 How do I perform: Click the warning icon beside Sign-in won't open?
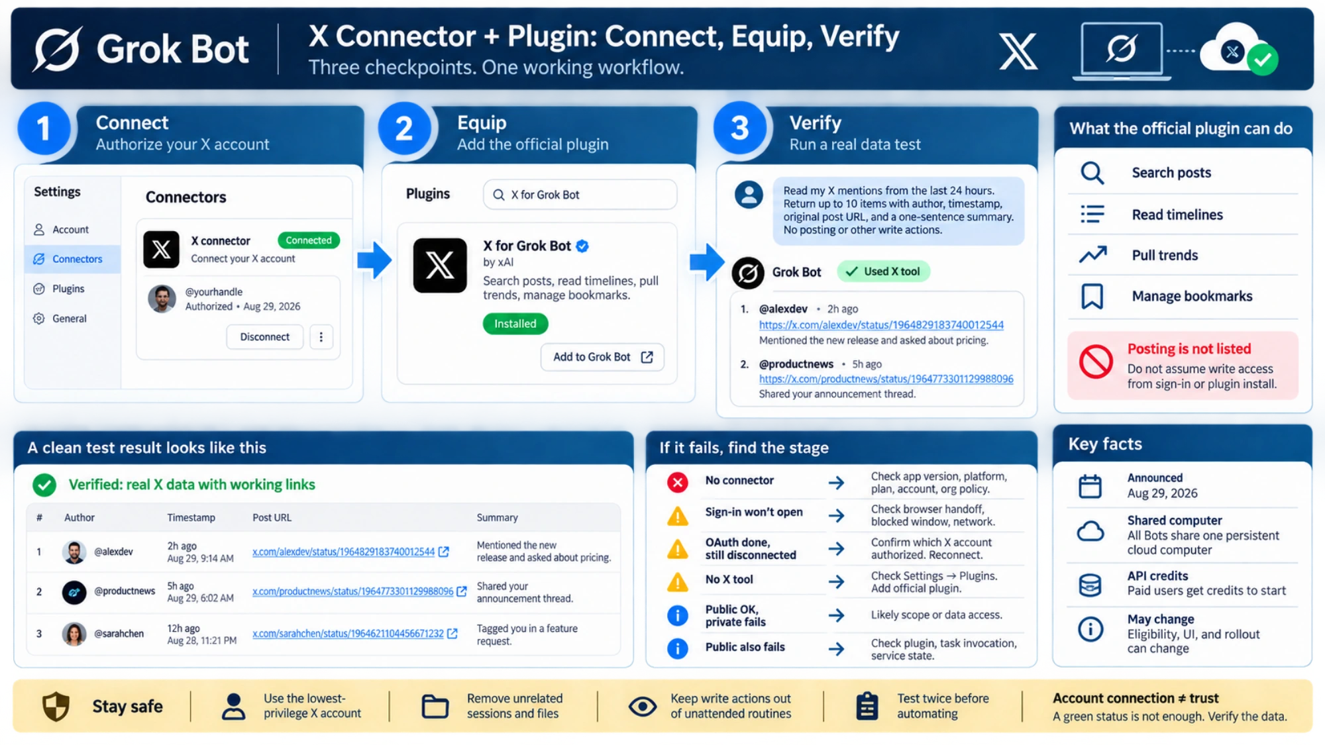pyautogui.click(x=677, y=515)
